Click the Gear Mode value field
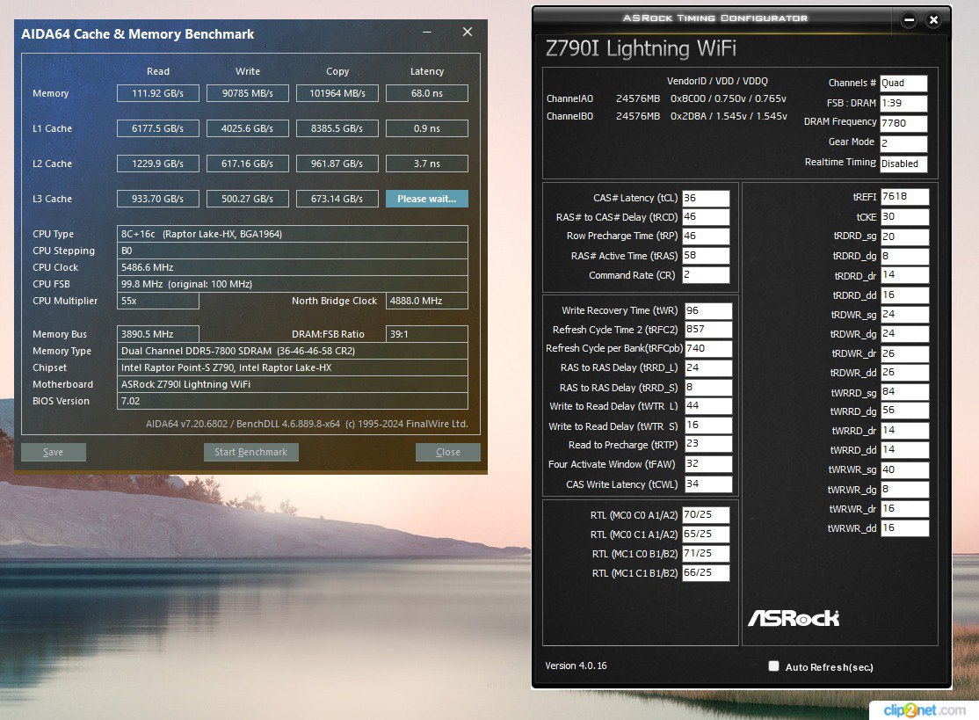This screenshot has height=720, width=979. point(903,143)
